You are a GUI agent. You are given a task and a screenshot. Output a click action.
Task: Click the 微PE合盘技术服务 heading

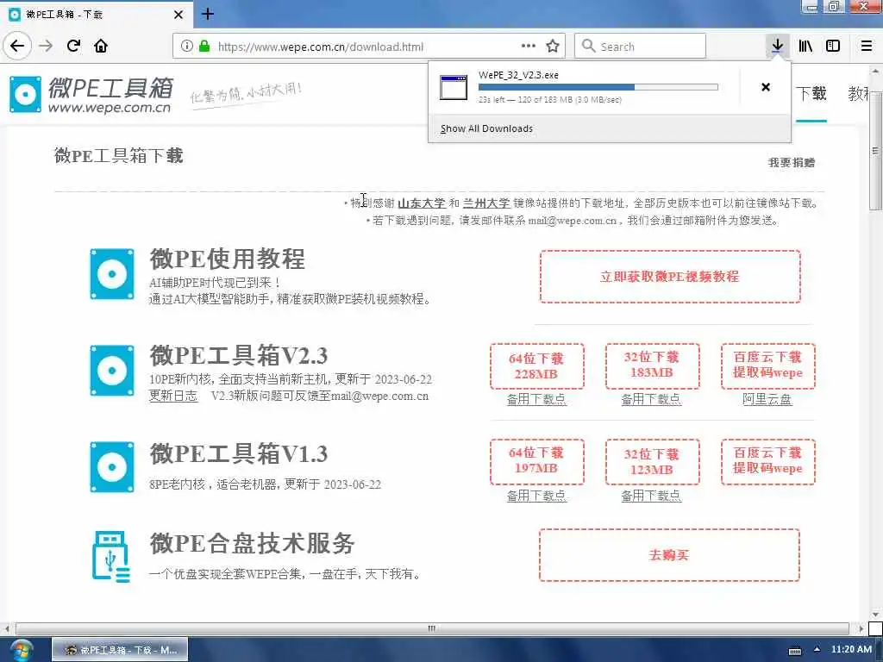pyautogui.click(x=252, y=543)
